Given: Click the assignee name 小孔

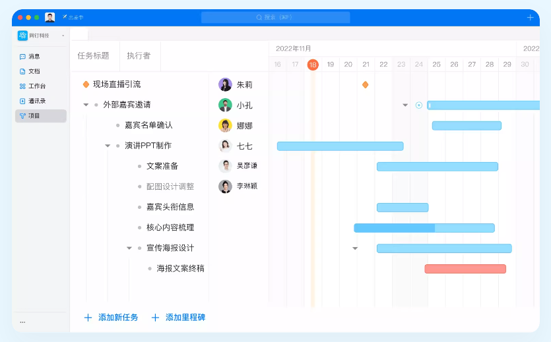Looking at the screenshot, I should coord(245,105).
